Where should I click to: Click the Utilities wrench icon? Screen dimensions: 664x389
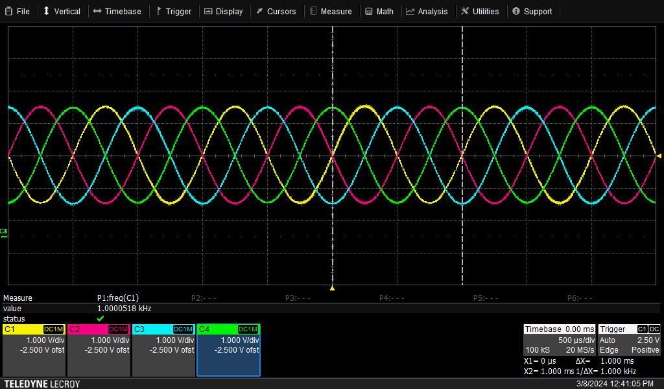465,11
